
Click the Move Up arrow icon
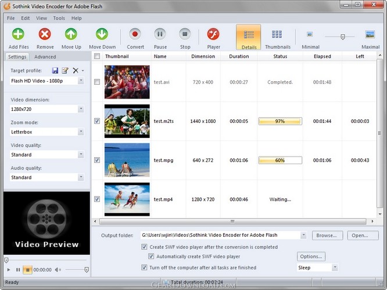71,34
